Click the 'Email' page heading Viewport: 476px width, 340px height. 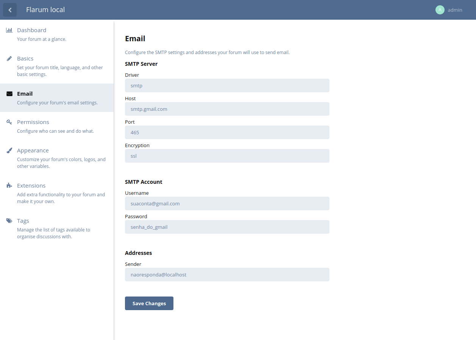pyautogui.click(x=135, y=39)
